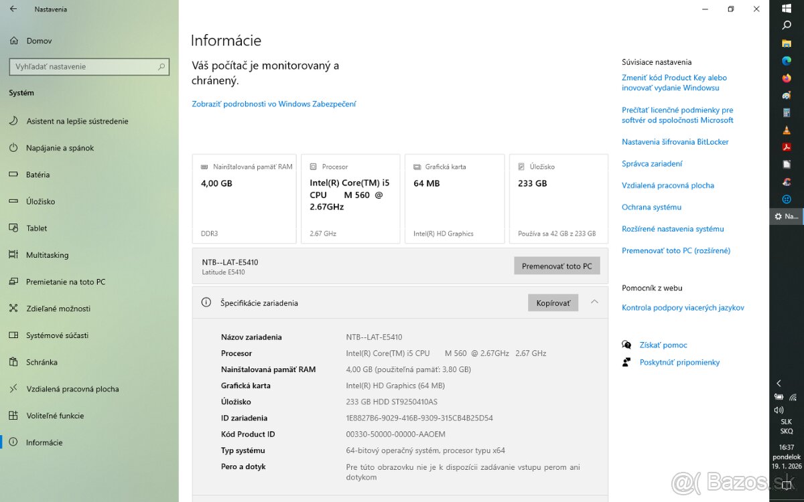The image size is (804, 502).
Task: Open Multitasking settings in sidebar
Action: click(x=47, y=255)
